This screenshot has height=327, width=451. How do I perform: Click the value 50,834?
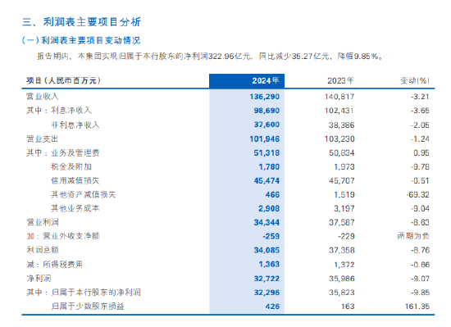[342, 153]
